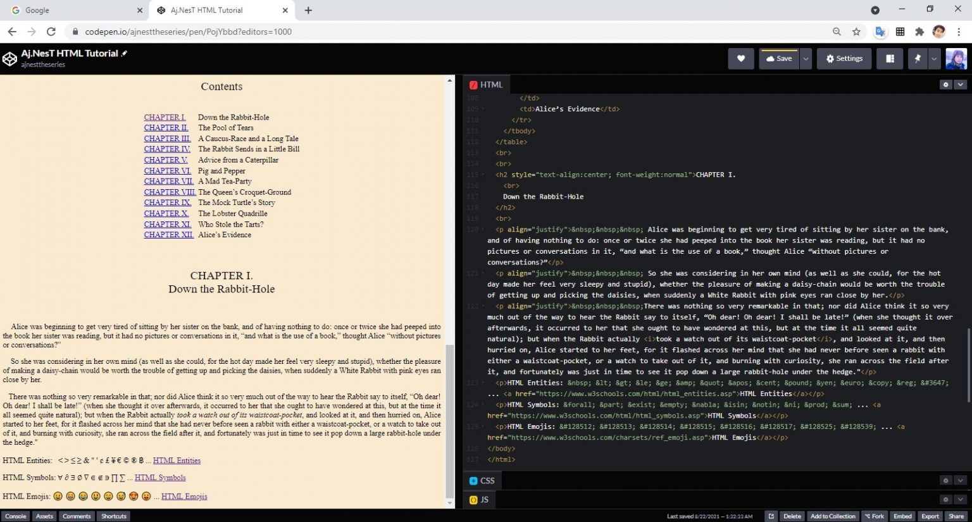Bookmark this page with star icon
Image resolution: width=972 pixels, height=522 pixels.
click(856, 32)
